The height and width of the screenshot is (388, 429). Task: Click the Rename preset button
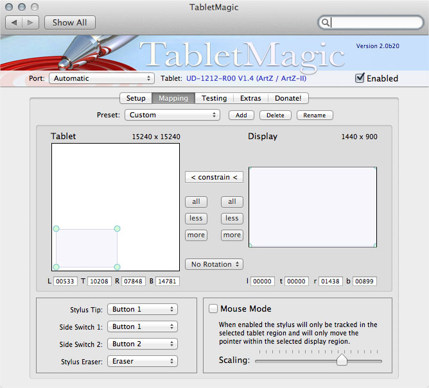315,115
